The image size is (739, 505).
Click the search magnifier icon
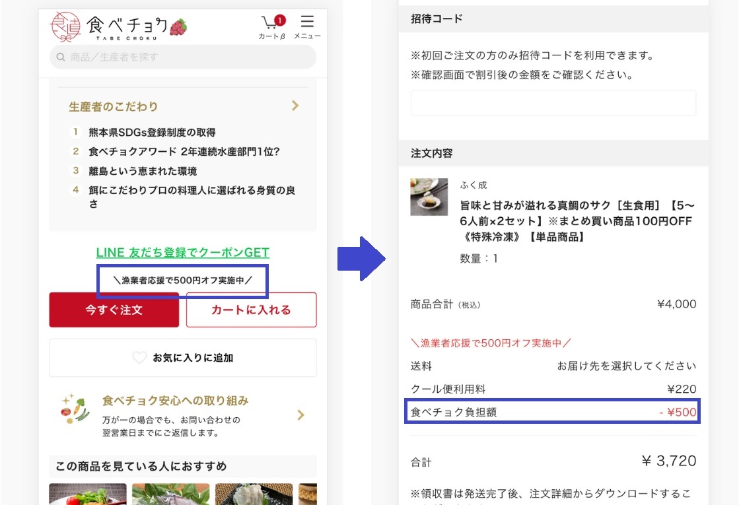pyautogui.click(x=60, y=57)
